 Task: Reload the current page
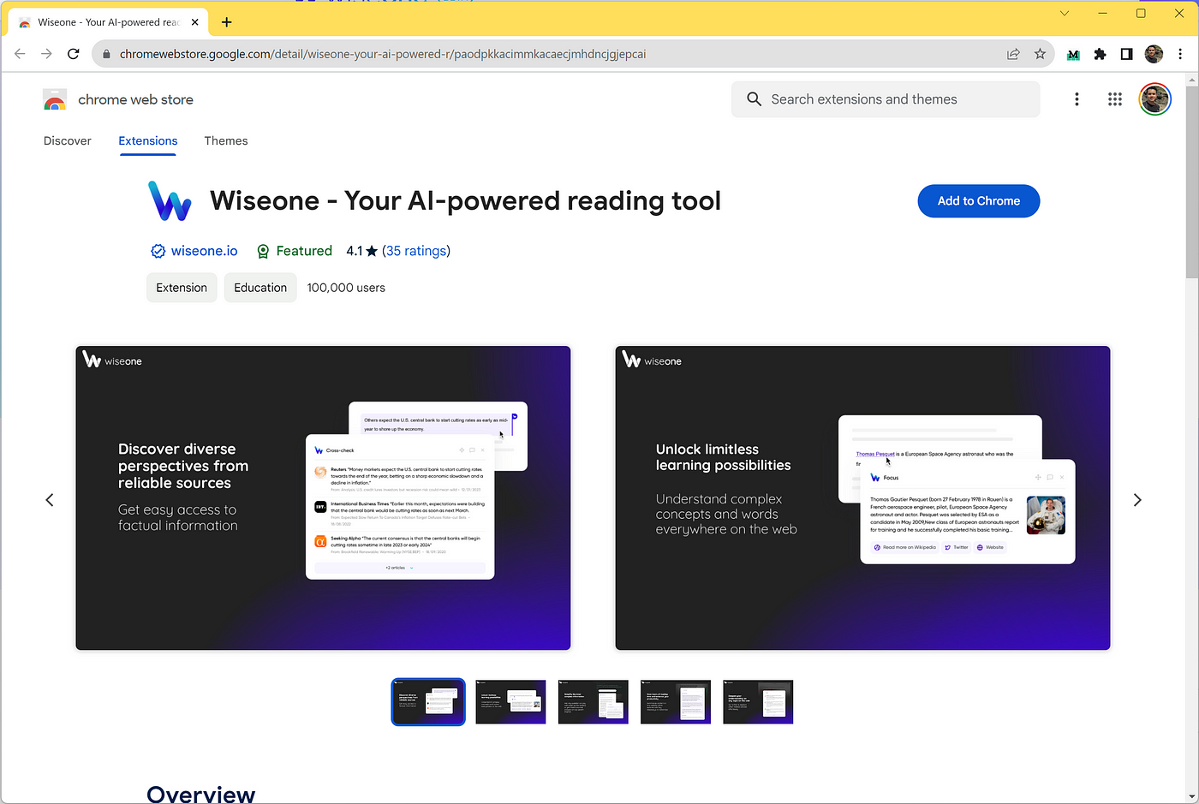click(74, 54)
